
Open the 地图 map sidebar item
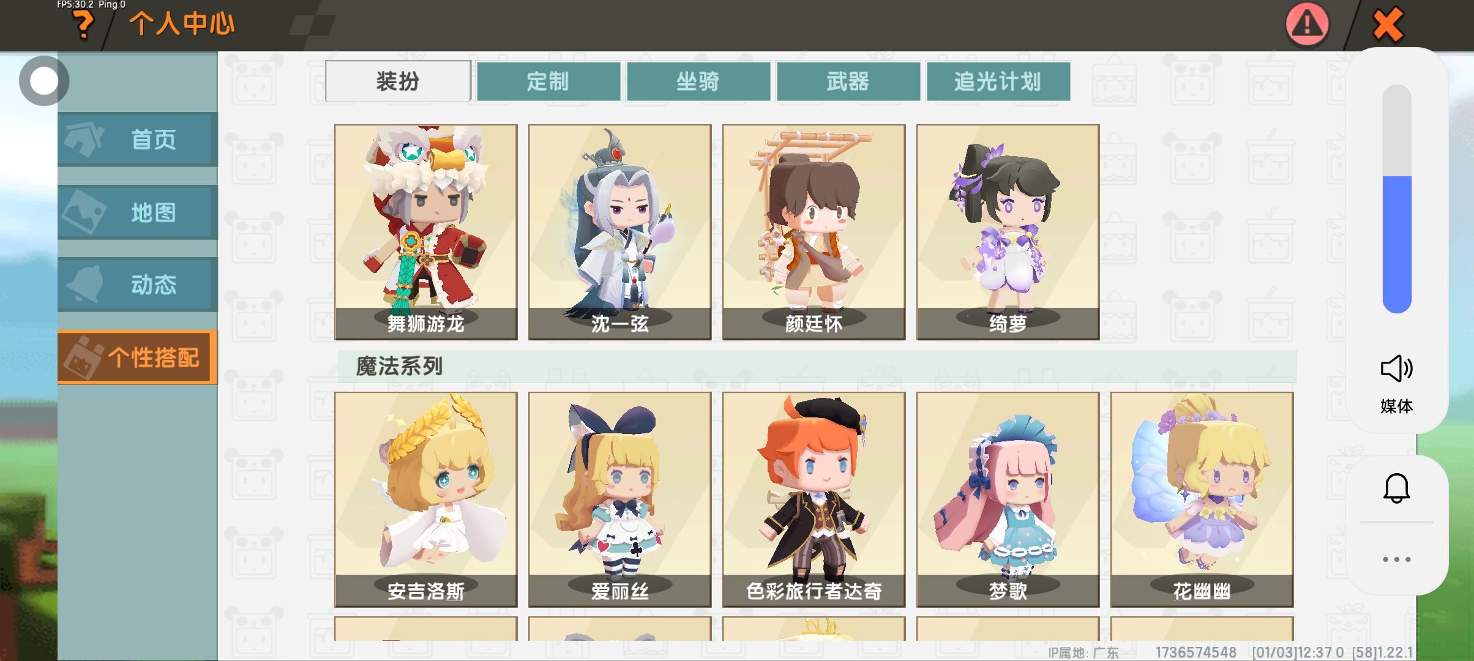coord(138,212)
